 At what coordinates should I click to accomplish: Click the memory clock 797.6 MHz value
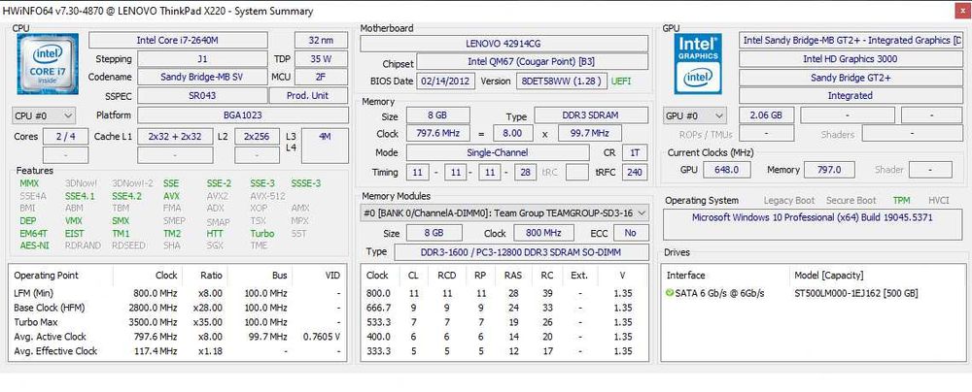click(438, 134)
